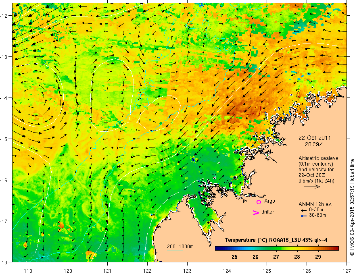Screen dimensions: 355x274
Task: Click the 'drifter' legend label
Action: [267, 212]
